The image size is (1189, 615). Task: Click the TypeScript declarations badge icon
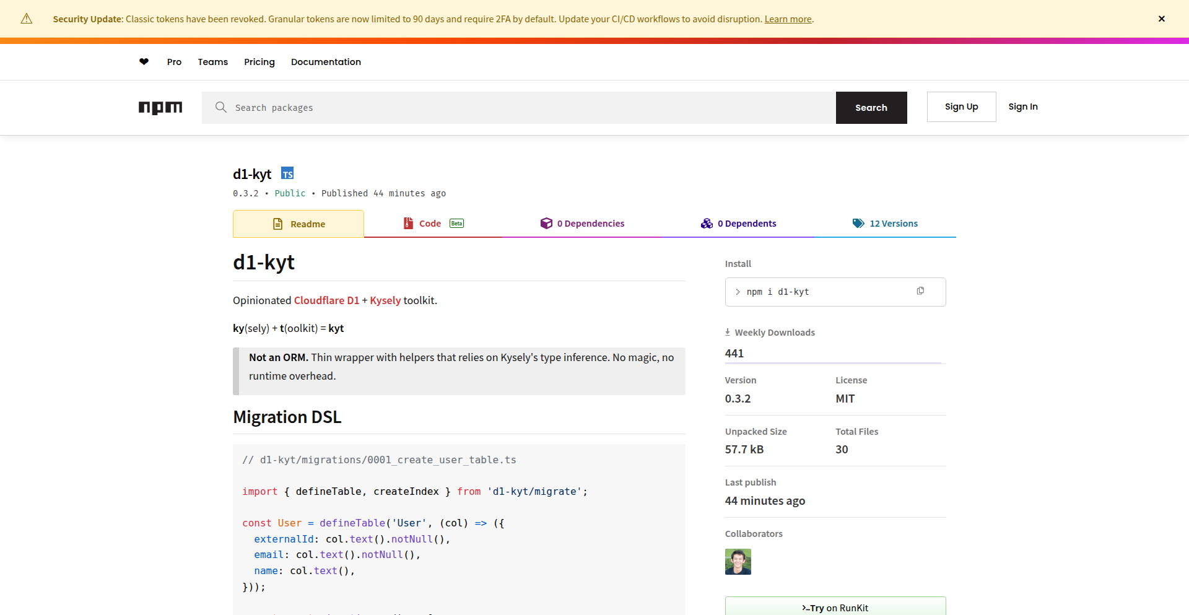click(x=287, y=173)
